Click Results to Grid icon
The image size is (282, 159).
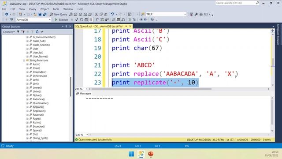(118, 19)
